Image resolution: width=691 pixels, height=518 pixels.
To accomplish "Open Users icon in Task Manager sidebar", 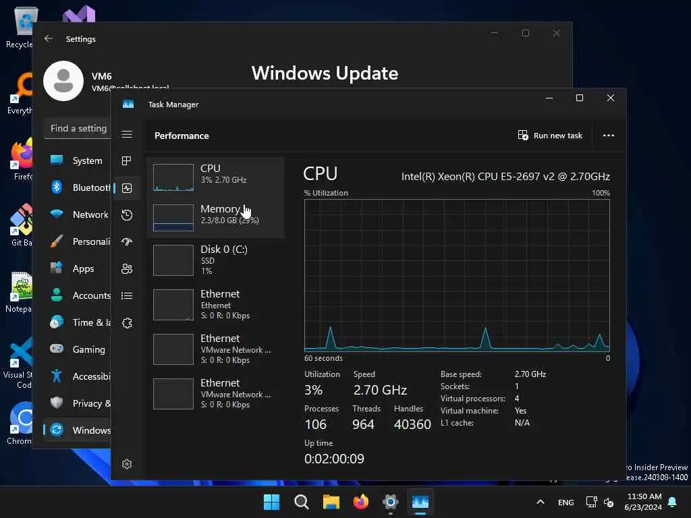I will click(x=127, y=268).
